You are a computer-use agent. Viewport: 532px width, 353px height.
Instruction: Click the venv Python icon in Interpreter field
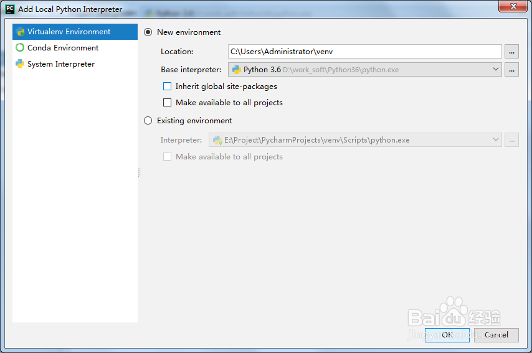click(x=217, y=139)
